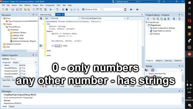The height and width of the screenshot is (109, 193).
Task: Click search icon in Object Inspector
Action: [x=36, y=62]
